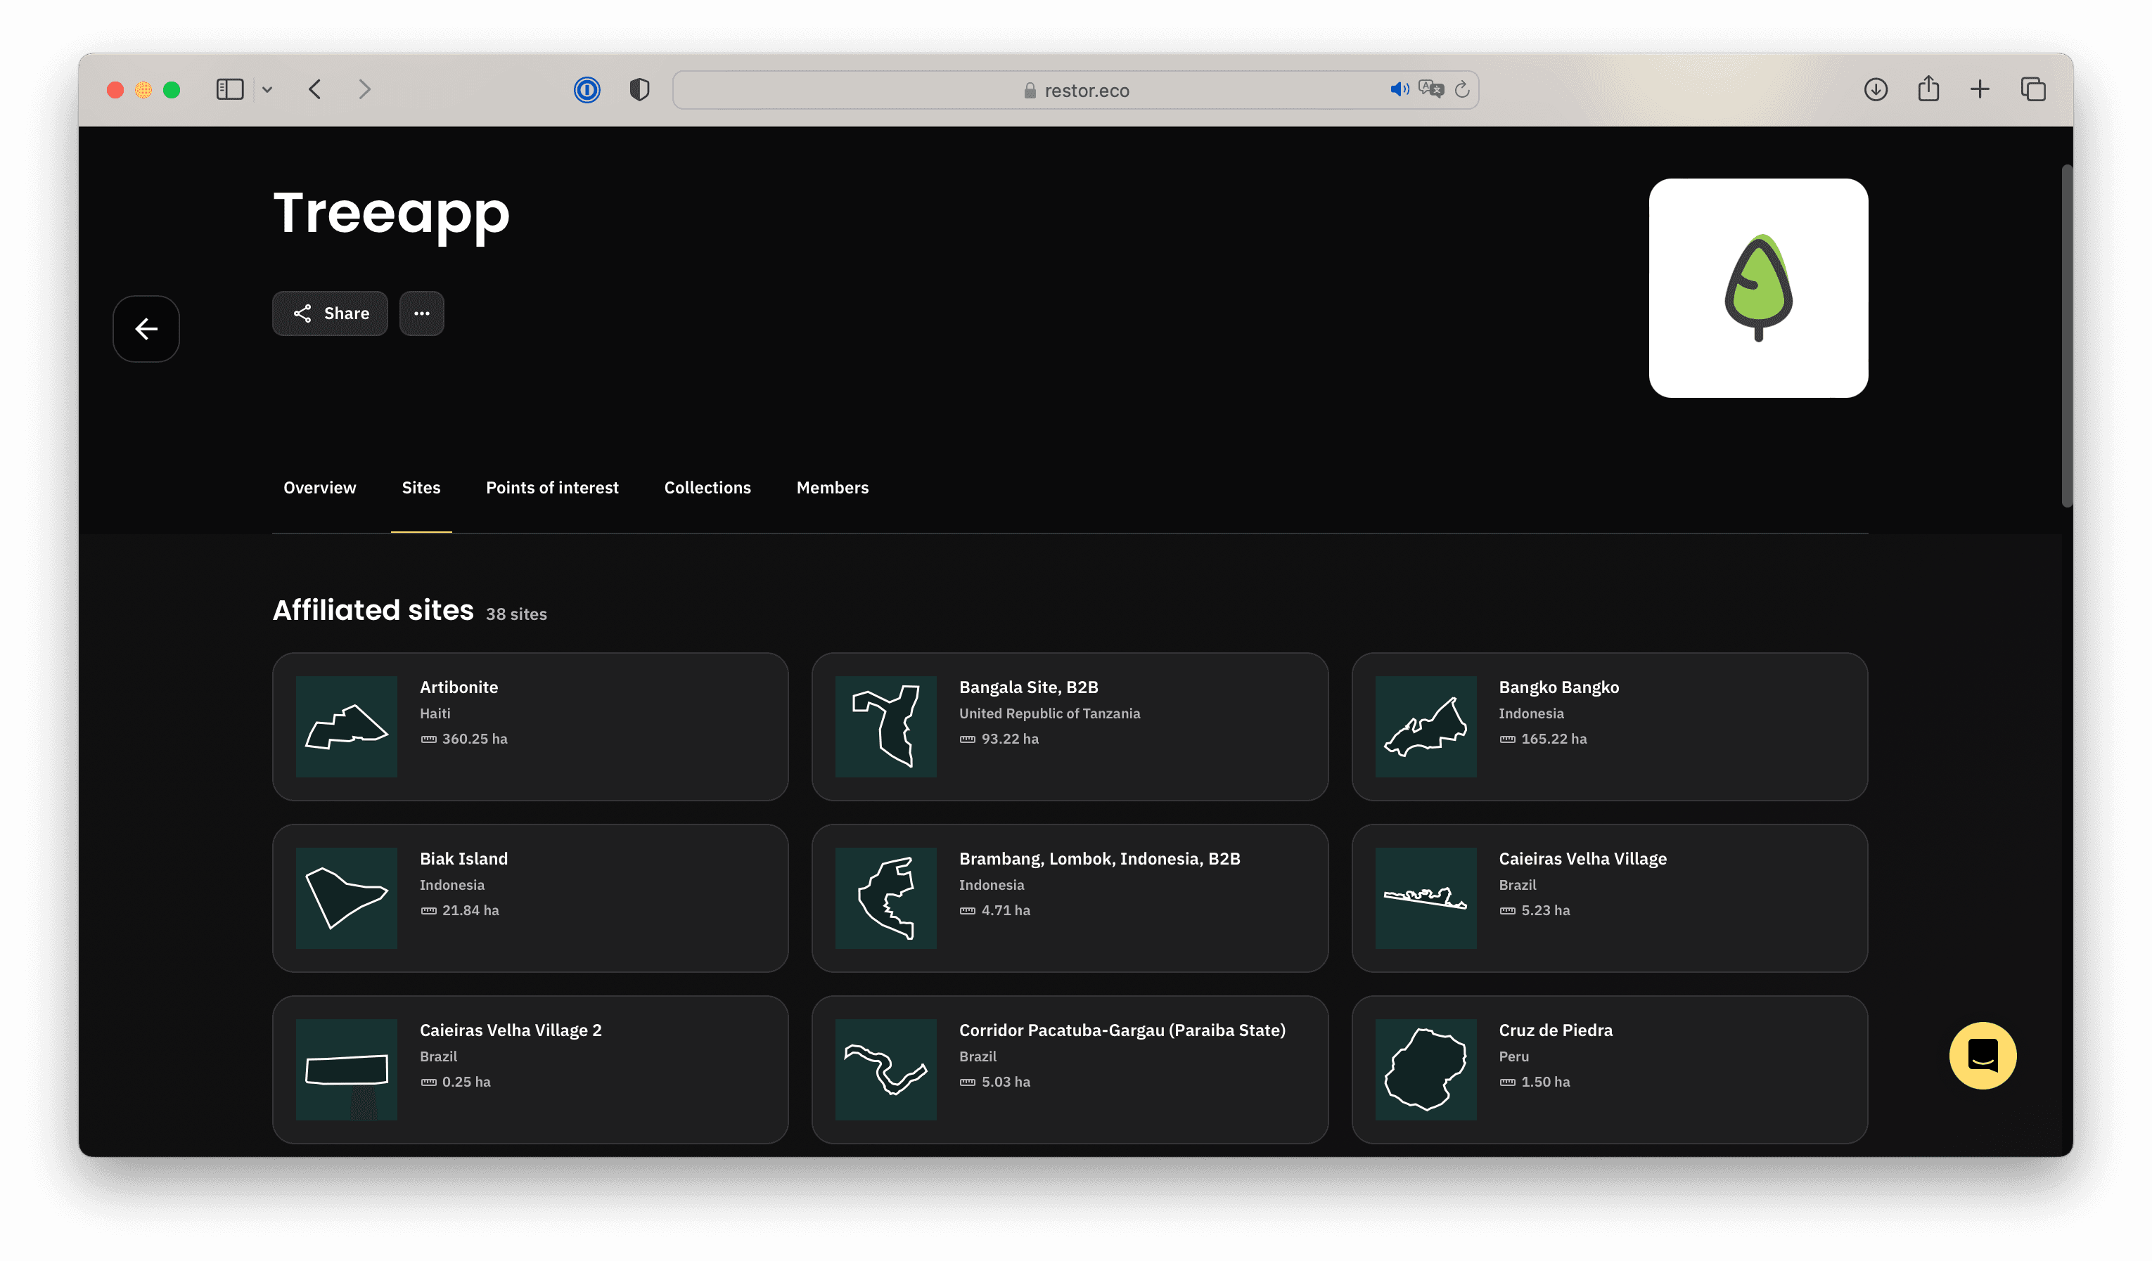Click the Corridor Pacatuba-Gargau outline thumbnail
2152x1261 pixels.
pos(885,1070)
